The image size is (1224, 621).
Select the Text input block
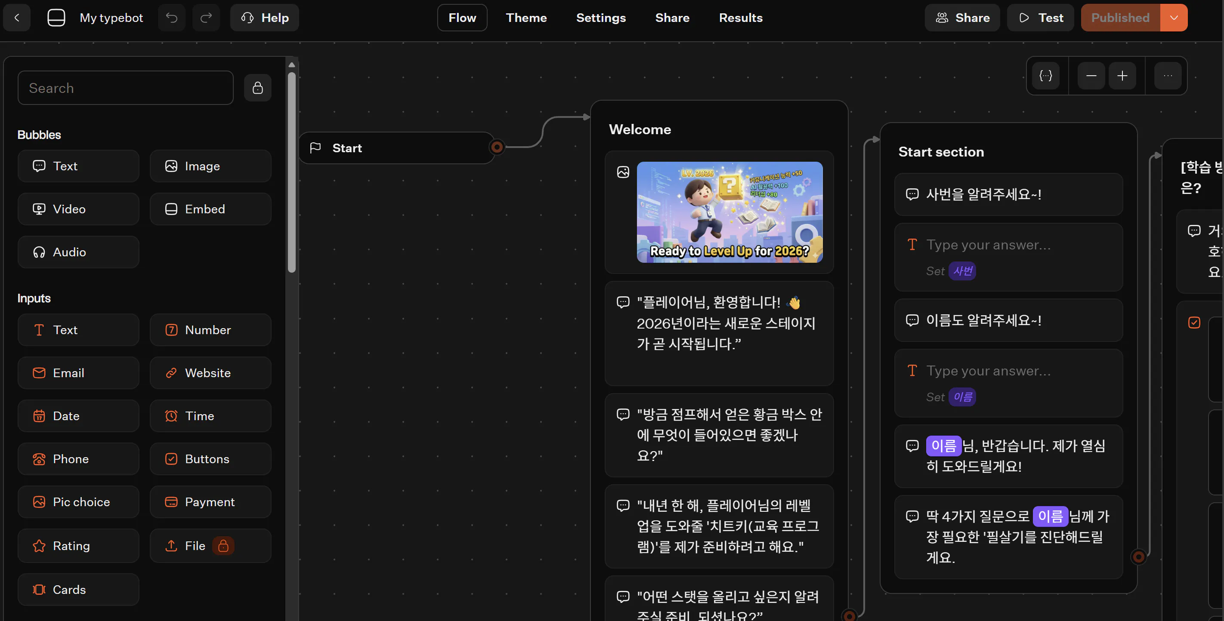tap(78, 330)
